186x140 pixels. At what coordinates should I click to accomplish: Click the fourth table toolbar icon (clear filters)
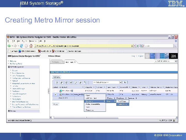click(71, 83)
